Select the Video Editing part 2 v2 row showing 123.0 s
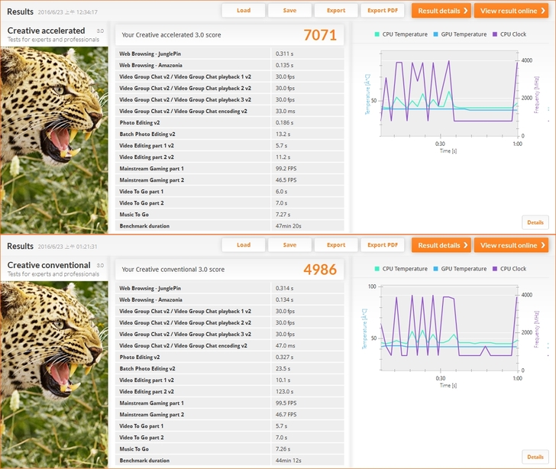 point(229,391)
